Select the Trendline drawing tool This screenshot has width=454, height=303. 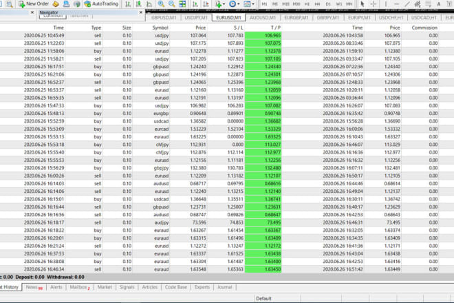coord(407,3)
